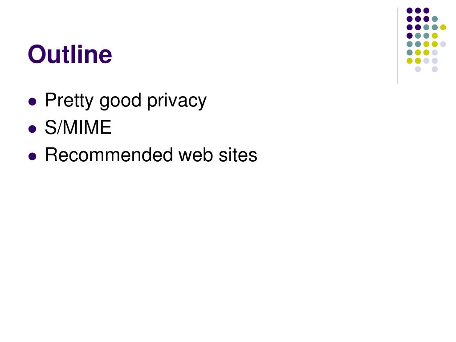The width and height of the screenshot is (456, 342).
Task: Select the bullet dot before "Pretty good privacy"
Action: click(32, 102)
